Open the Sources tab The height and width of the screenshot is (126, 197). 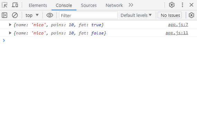pos(89,6)
